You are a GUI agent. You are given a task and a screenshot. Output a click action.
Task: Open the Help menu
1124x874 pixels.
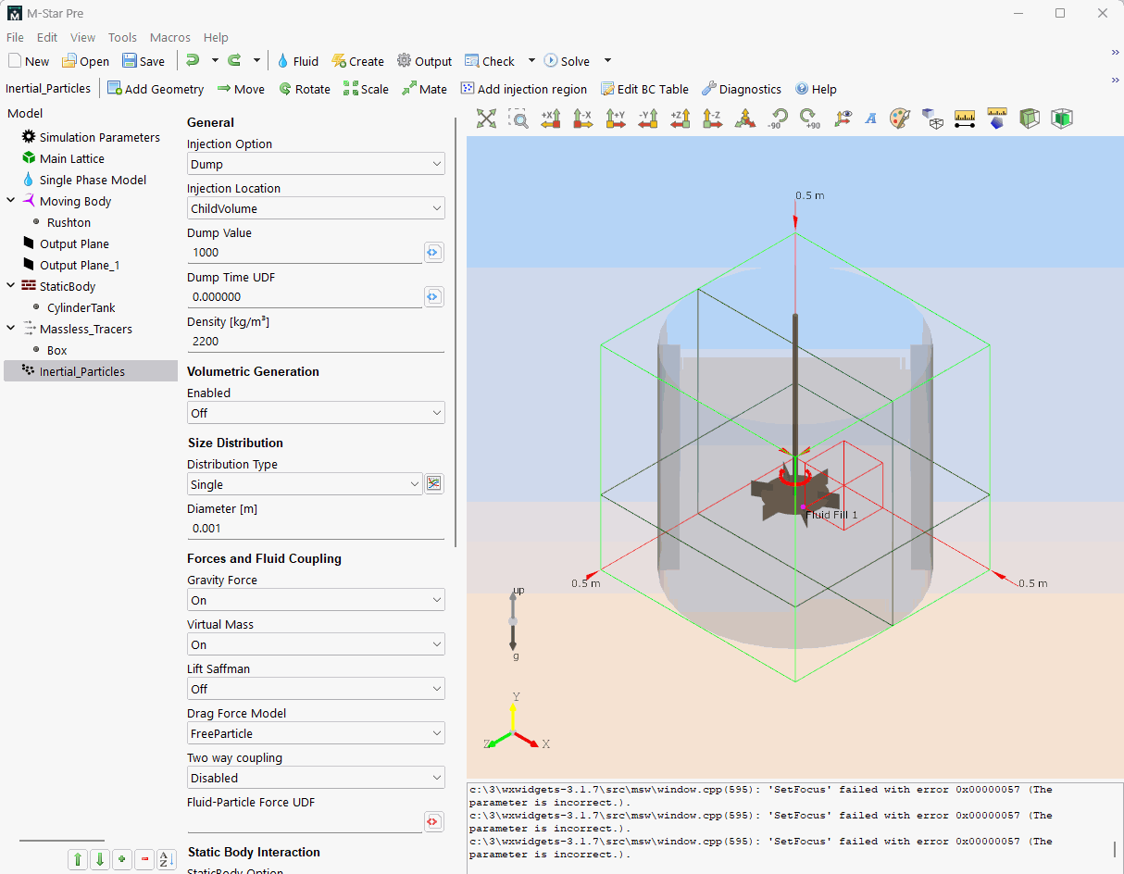tap(216, 38)
